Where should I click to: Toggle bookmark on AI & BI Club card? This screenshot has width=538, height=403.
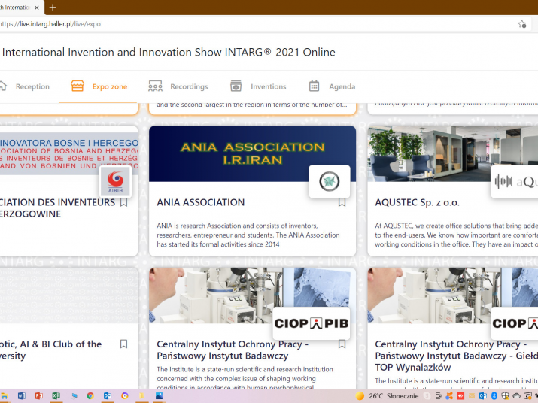tap(123, 344)
